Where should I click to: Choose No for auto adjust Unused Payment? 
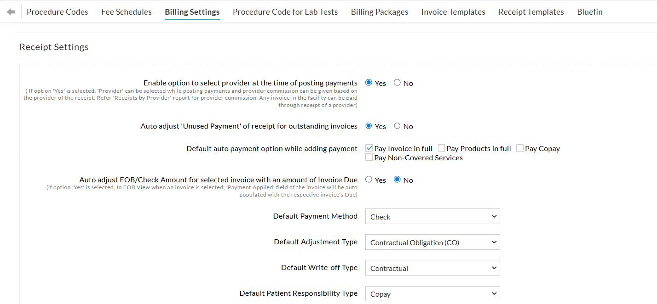click(x=397, y=126)
